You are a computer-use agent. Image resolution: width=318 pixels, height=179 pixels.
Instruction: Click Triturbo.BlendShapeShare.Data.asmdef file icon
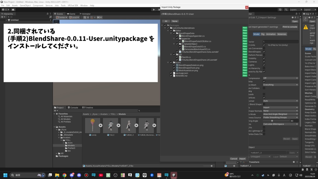tap(180, 52)
